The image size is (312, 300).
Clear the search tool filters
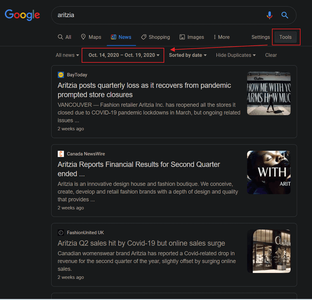click(271, 55)
